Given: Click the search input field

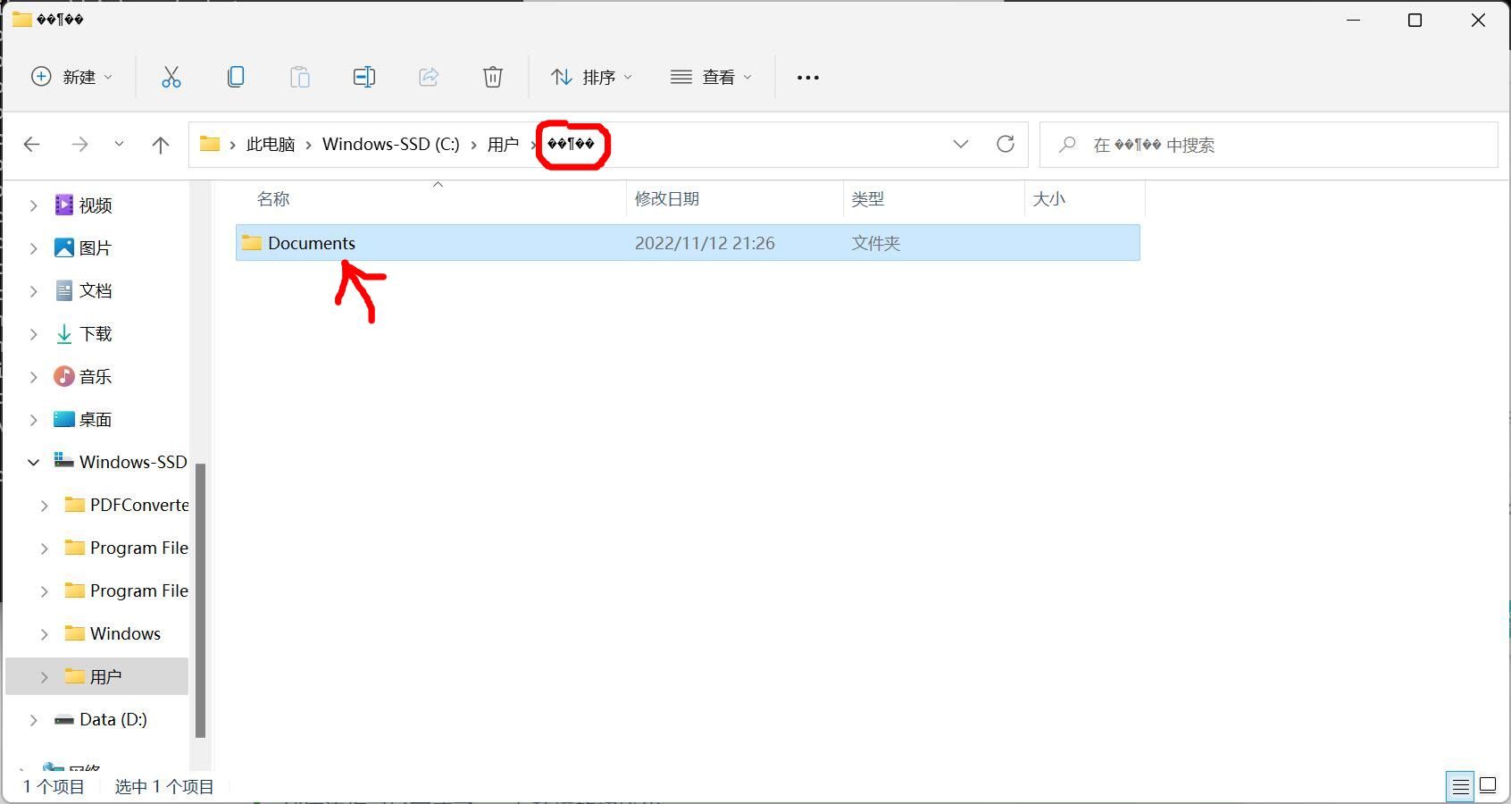Looking at the screenshot, I should click(1268, 145).
